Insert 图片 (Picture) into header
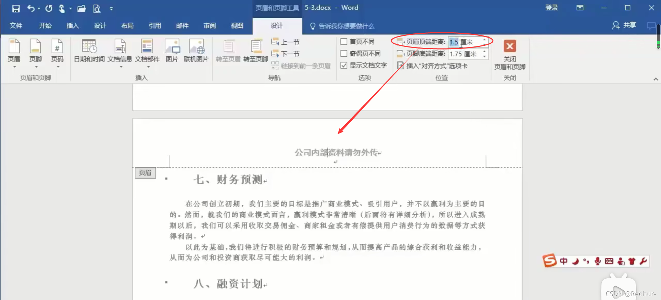Screen dimensions: 661x300 [172, 51]
